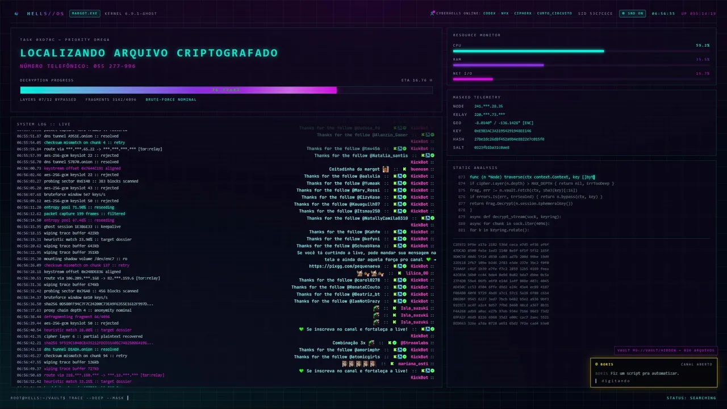Click the face emotes in mariana_osti's message
The image size is (727, 409).
click(360, 364)
